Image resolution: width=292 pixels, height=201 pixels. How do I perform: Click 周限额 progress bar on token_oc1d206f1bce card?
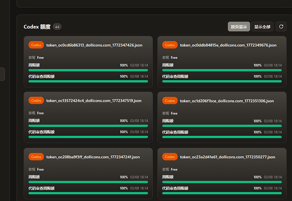(x=222, y=126)
